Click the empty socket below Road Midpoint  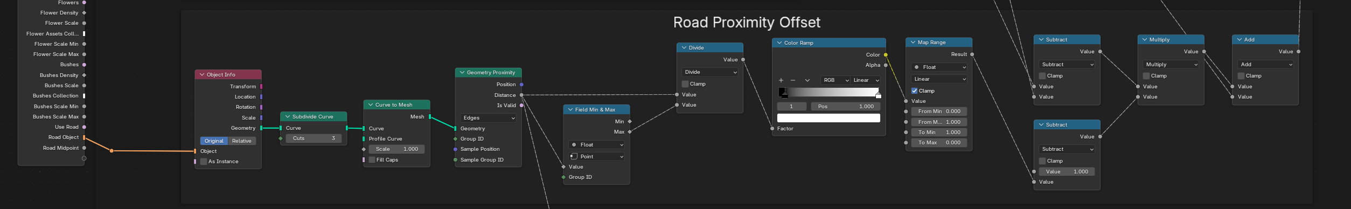84,158
